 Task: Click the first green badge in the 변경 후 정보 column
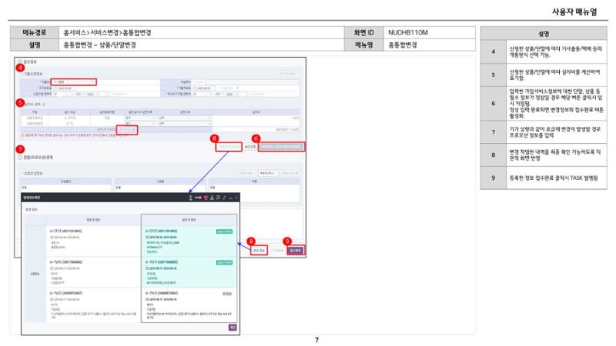(x=224, y=231)
